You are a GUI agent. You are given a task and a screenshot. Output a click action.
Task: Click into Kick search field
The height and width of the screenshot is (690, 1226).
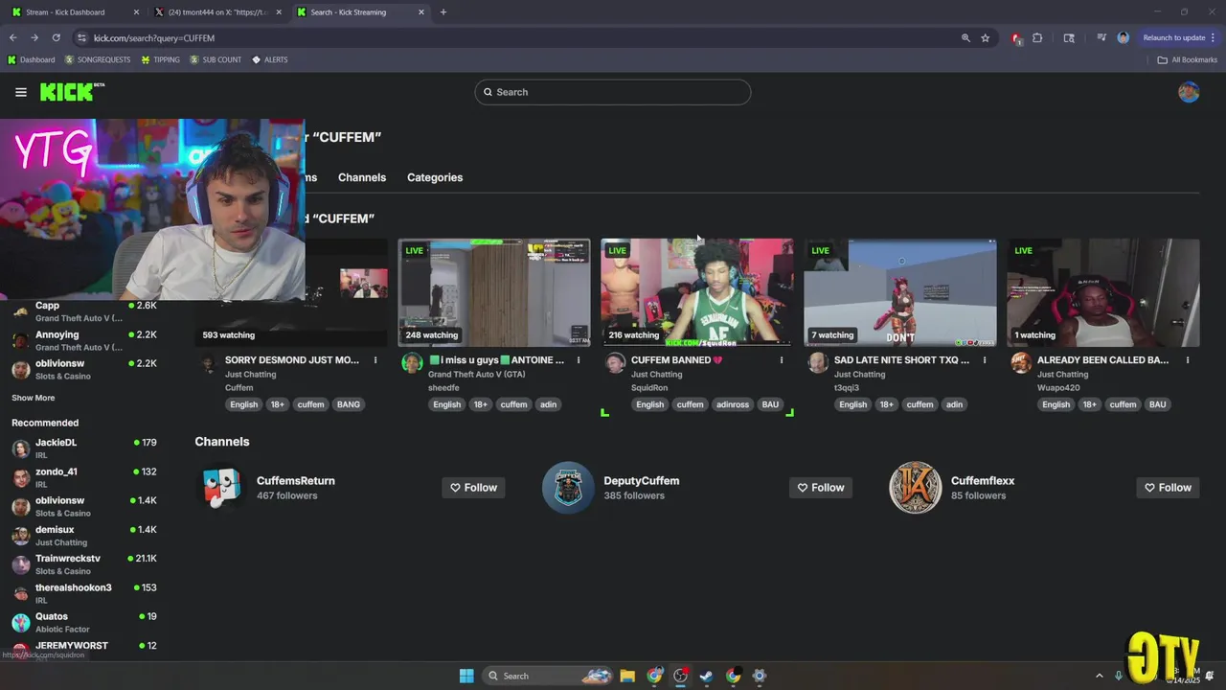point(613,92)
